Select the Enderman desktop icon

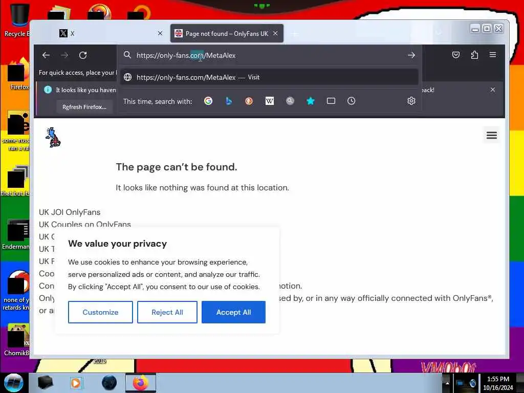tap(16, 235)
